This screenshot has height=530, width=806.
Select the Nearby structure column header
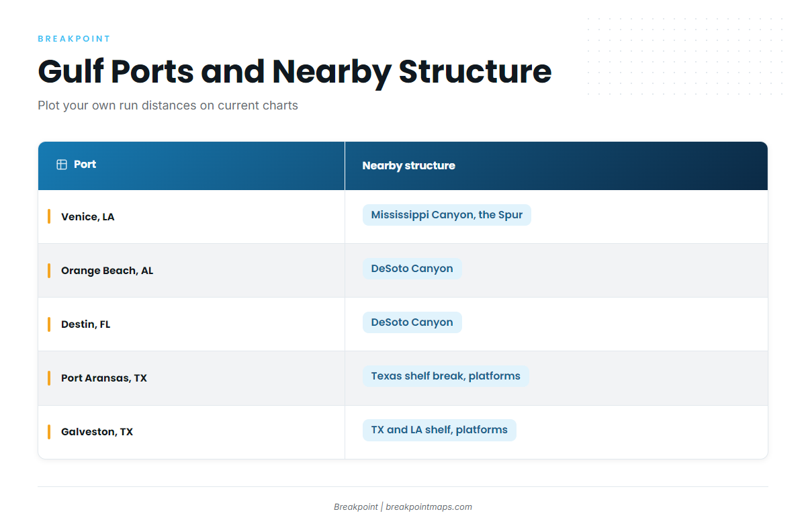point(556,166)
